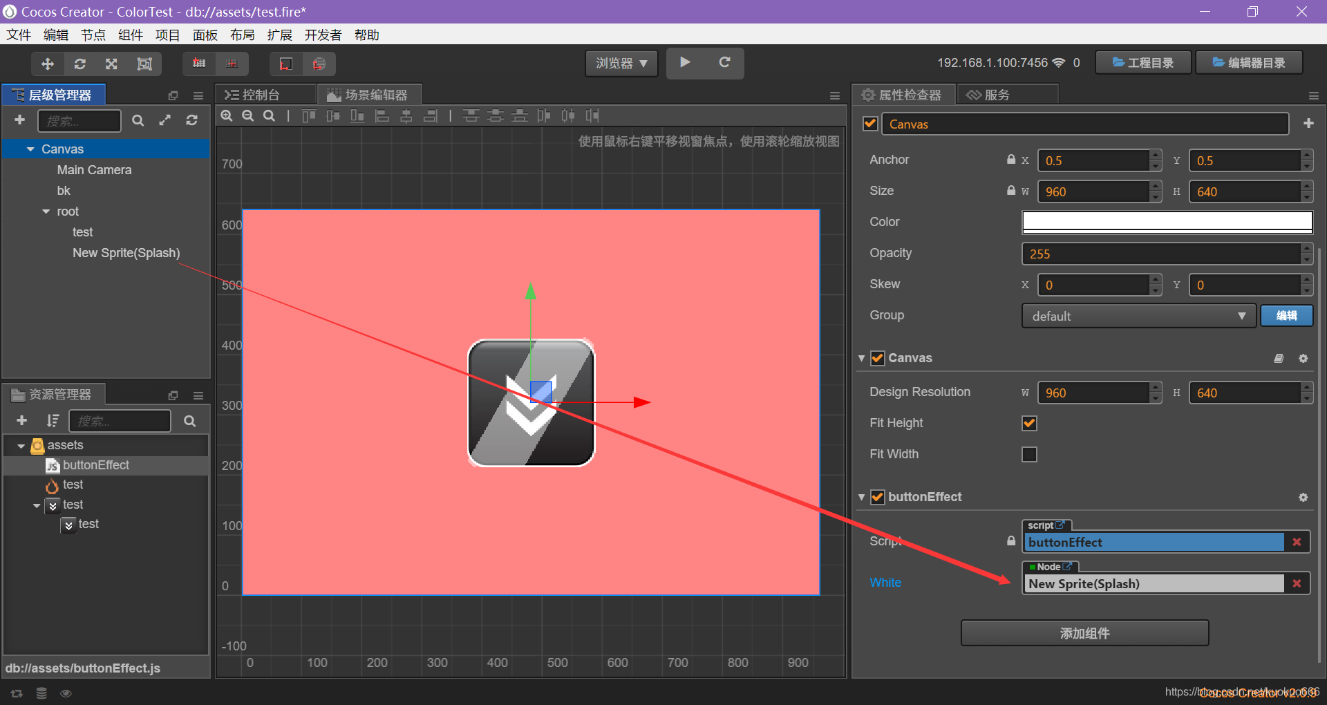Disable the Canvas component checkbox
The width and height of the screenshot is (1327, 705).
878,358
